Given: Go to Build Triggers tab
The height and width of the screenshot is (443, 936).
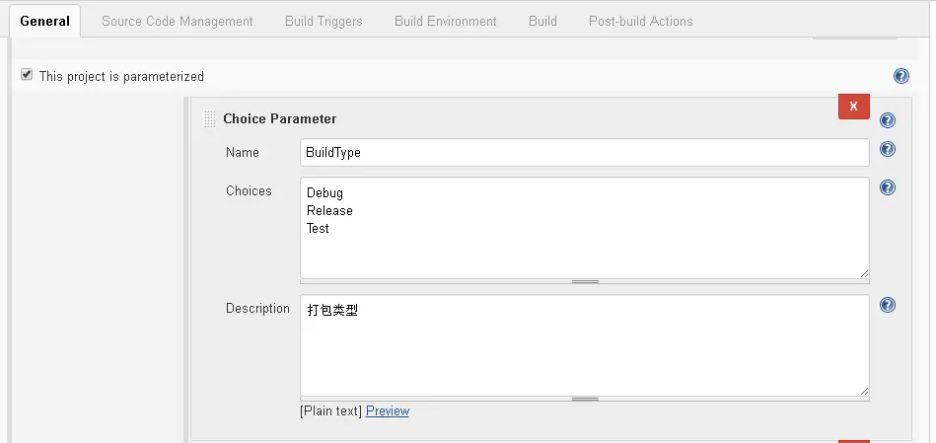Looking at the screenshot, I should click(324, 21).
